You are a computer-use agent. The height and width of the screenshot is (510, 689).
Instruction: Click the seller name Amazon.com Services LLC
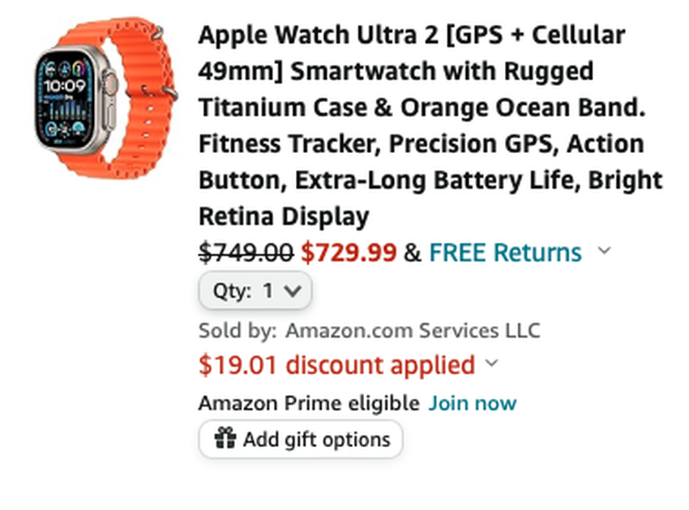click(413, 331)
